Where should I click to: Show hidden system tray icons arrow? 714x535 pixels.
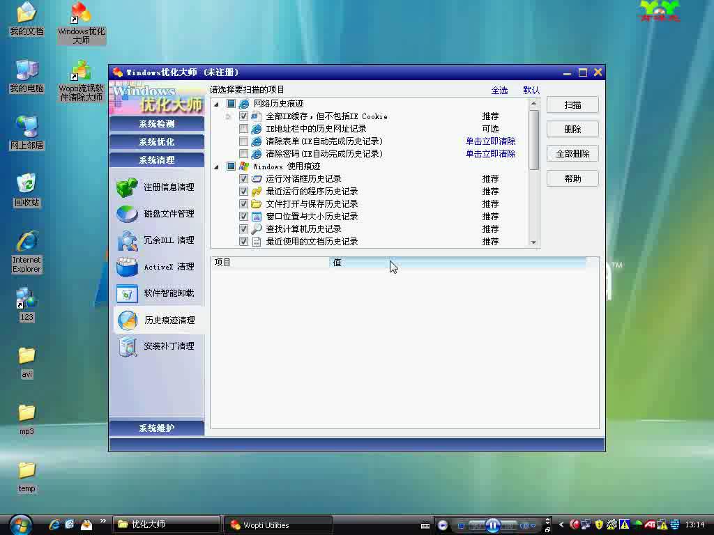tap(561, 525)
